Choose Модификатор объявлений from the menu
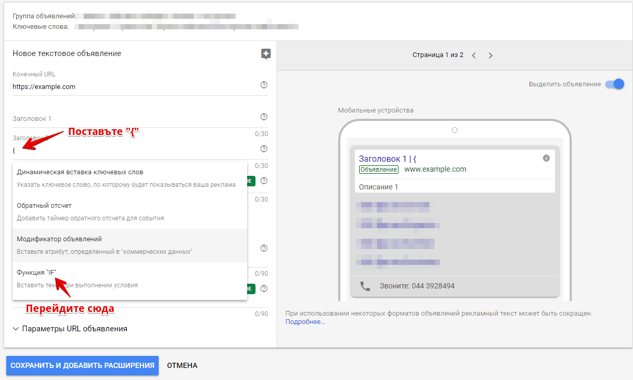The height and width of the screenshot is (380, 633). click(130, 245)
